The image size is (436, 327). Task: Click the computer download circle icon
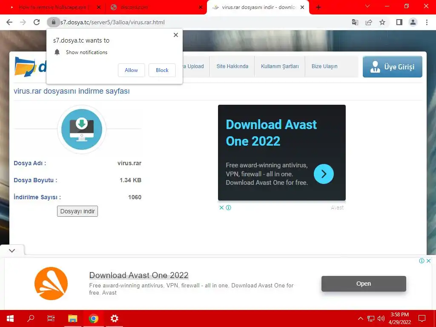(82, 129)
